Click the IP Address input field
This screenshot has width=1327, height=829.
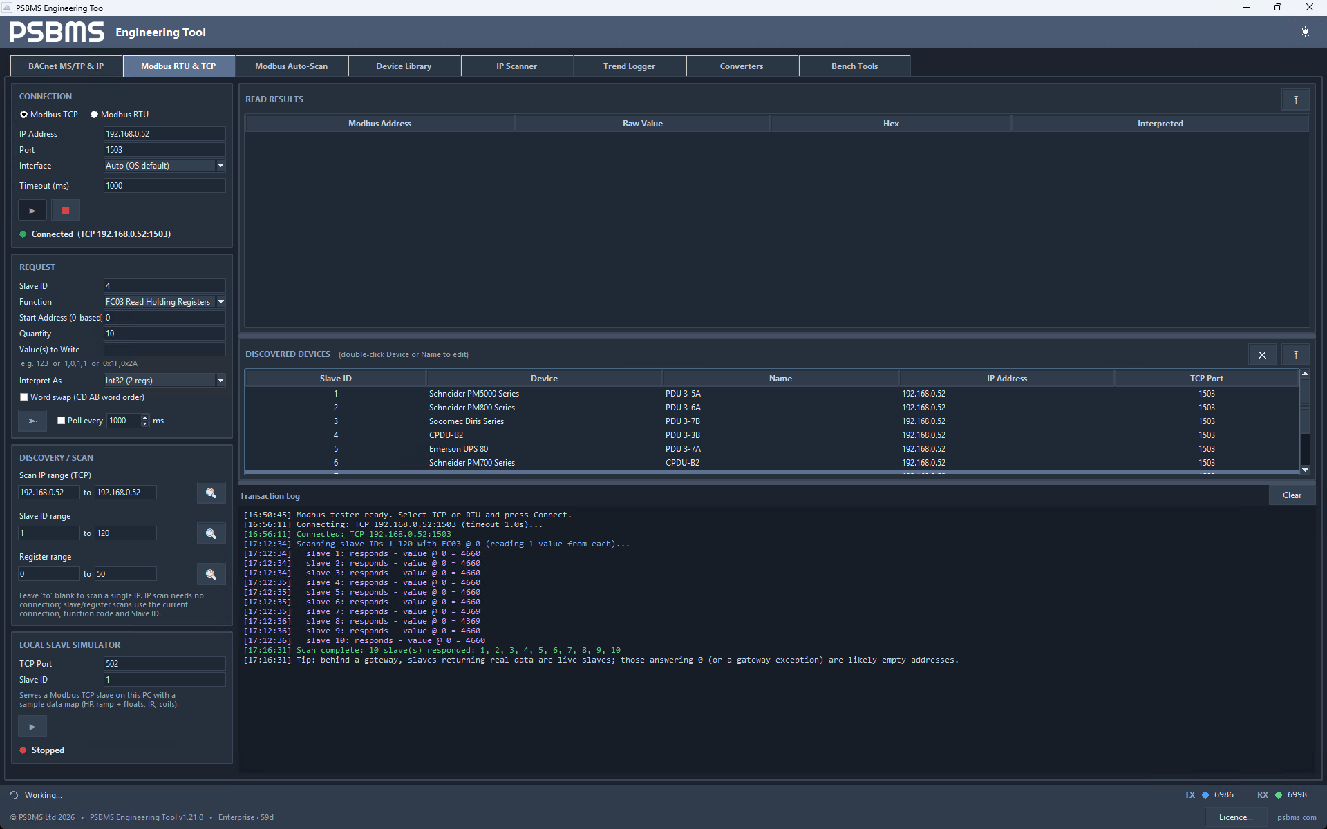(164, 134)
